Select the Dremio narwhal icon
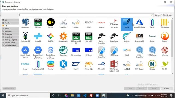This screenshot has height=98, width=175. [127, 37]
